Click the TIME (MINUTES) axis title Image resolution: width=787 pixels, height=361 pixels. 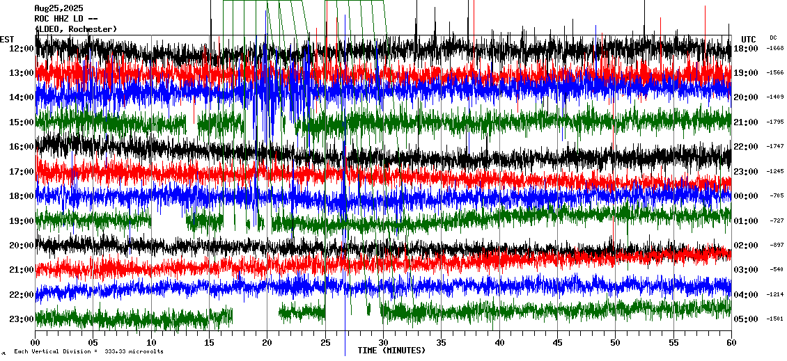[391, 351]
